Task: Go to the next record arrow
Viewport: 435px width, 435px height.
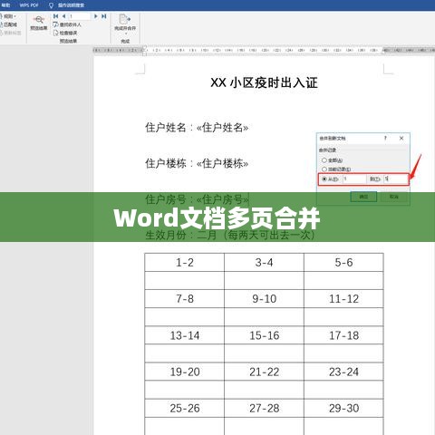Action: click(x=96, y=16)
